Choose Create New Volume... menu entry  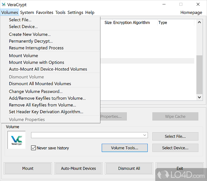pos(50,34)
